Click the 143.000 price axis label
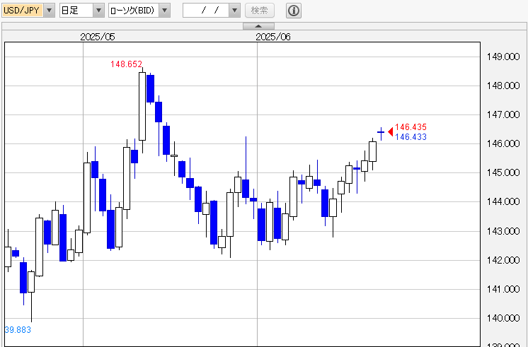 point(503,231)
